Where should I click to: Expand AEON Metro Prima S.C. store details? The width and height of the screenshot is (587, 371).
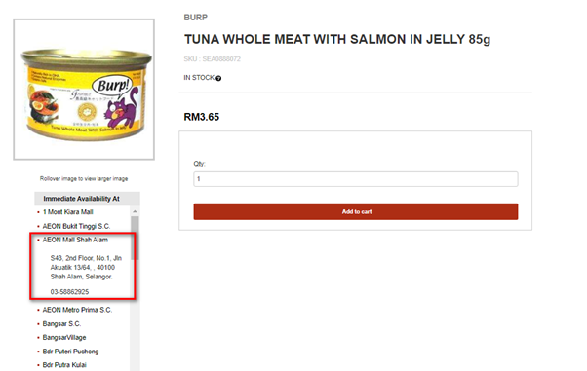pyautogui.click(x=77, y=310)
